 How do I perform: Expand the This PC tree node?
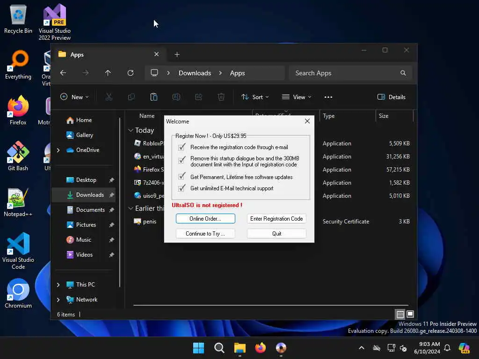58,285
